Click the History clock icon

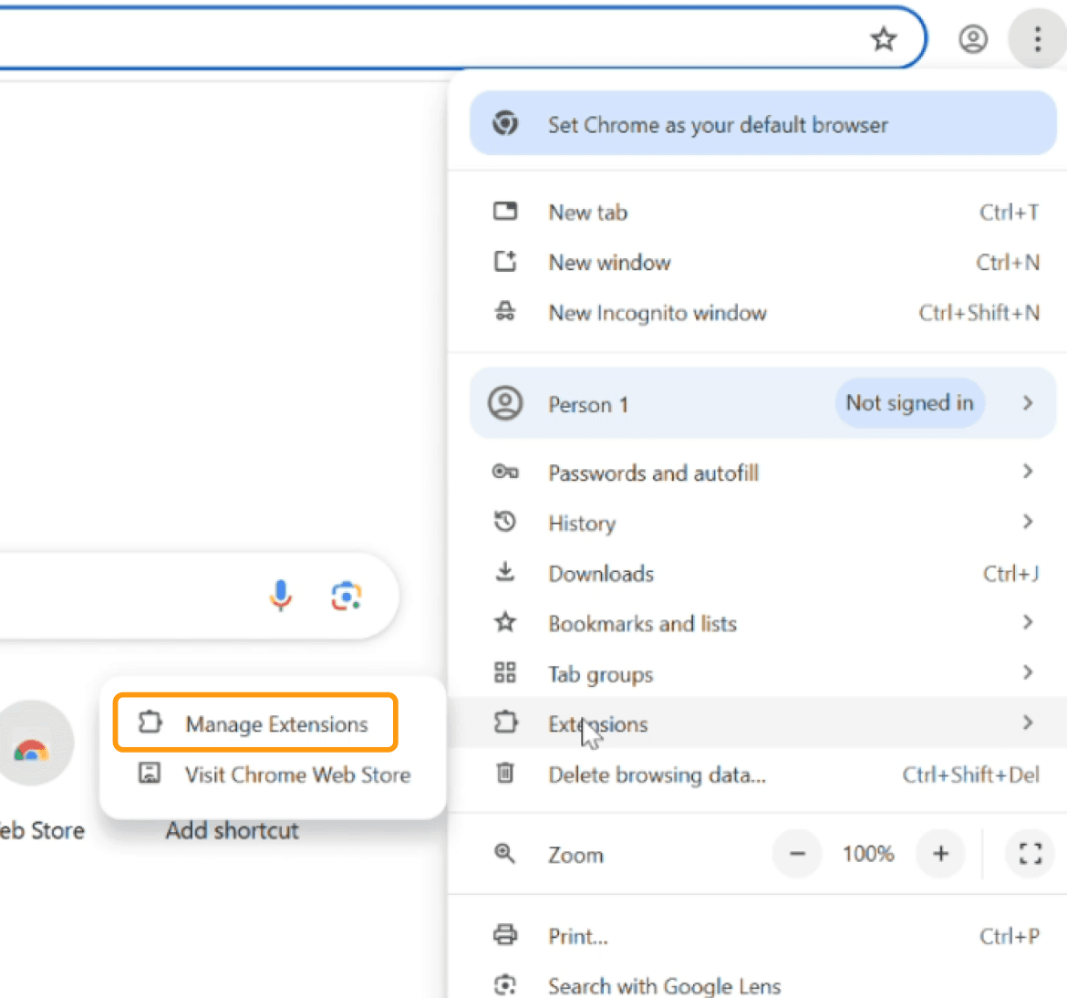coord(505,522)
